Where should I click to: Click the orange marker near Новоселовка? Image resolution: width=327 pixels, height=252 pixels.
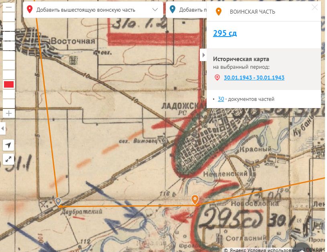(x=195, y=200)
